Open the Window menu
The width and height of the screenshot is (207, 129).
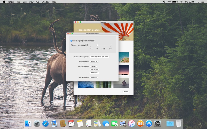click(x=46, y=2)
